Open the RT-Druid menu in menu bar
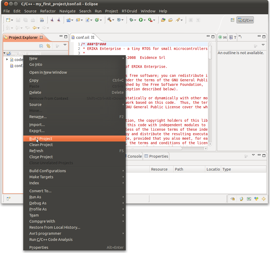The width and height of the screenshot is (270, 253). 129,11
